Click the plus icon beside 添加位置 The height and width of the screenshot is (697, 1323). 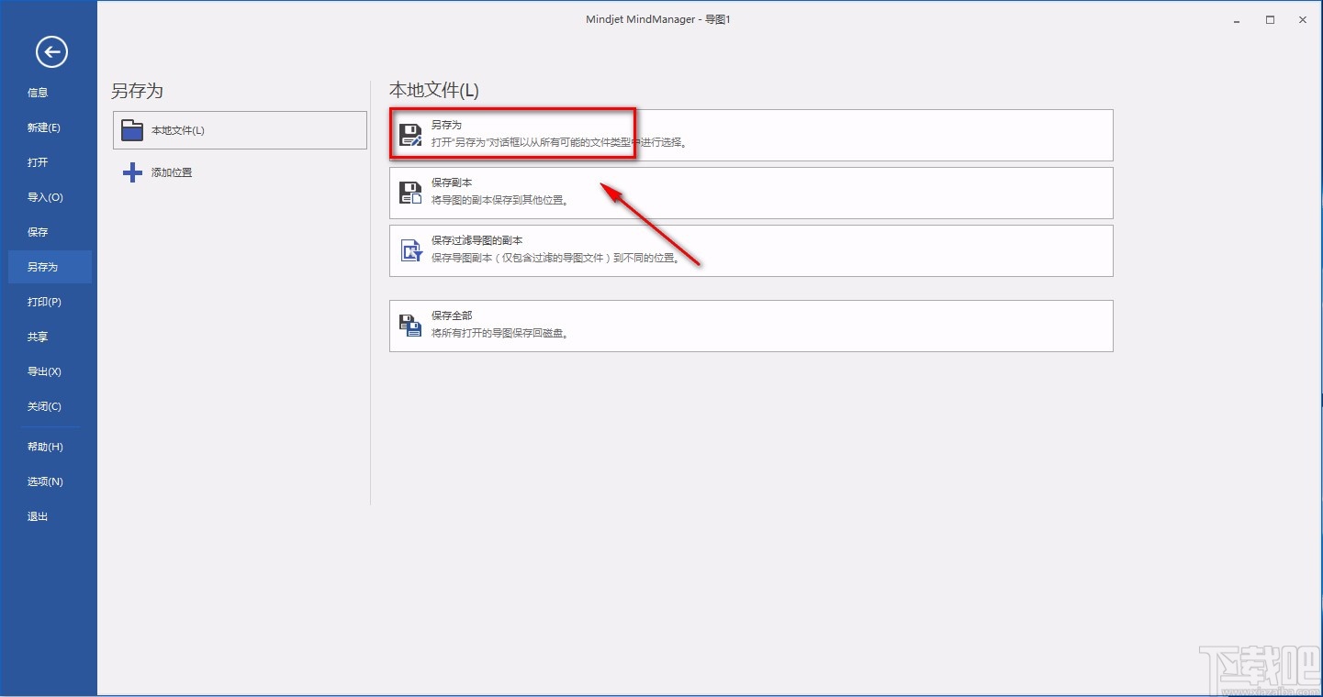[132, 172]
